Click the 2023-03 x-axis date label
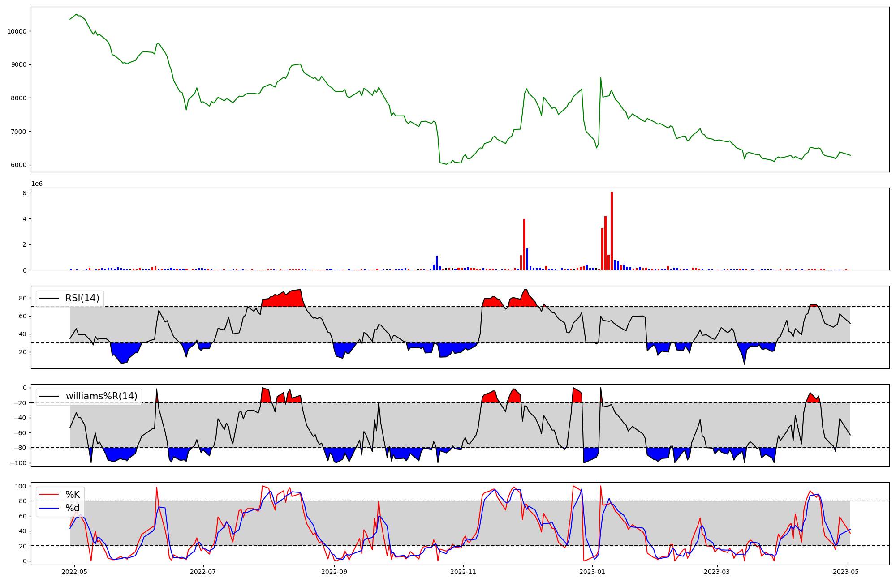Screen dimensions: 896x582 [717, 572]
